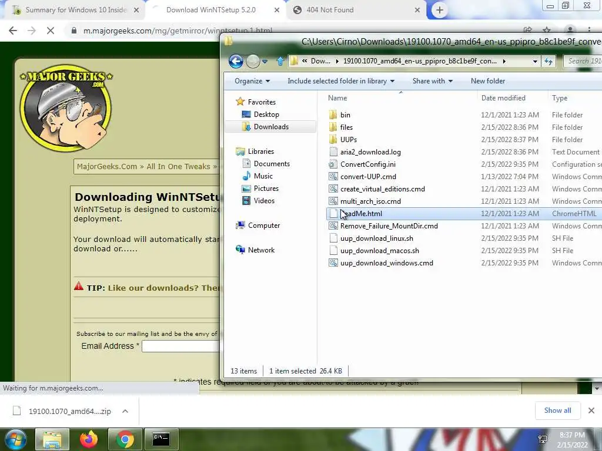
Task: Click the New folder button
Action: [488, 81]
